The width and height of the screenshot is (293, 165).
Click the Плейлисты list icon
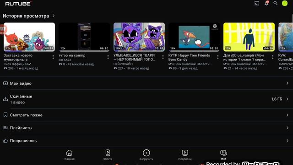pyautogui.click(x=5, y=128)
